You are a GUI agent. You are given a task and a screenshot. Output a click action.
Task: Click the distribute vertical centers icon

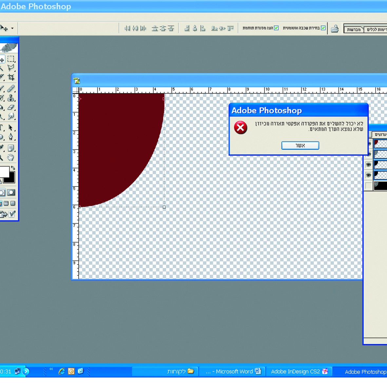click(163, 29)
